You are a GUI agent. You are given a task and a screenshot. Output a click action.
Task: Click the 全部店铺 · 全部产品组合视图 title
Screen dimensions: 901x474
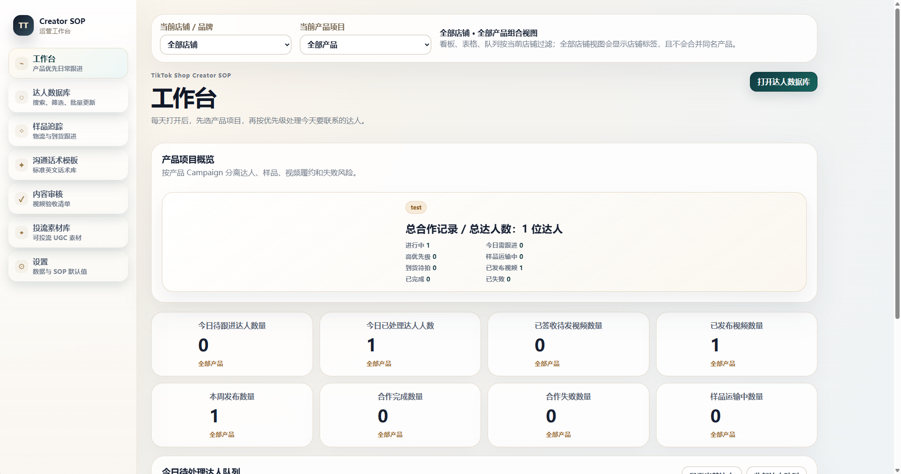click(x=489, y=33)
